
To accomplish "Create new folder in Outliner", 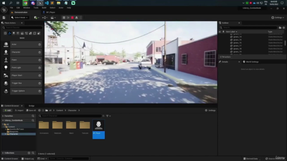I will pyautogui.click(x=280, y=28).
